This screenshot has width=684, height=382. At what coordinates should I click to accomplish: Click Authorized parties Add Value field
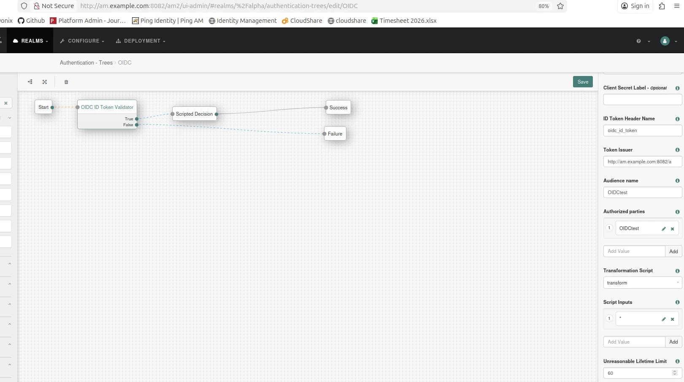pyautogui.click(x=634, y=252)
